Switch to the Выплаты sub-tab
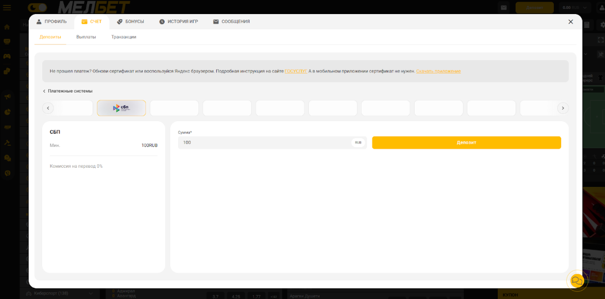Image resolution: width=605 pixels, height=299 pixels. [86, 37]
